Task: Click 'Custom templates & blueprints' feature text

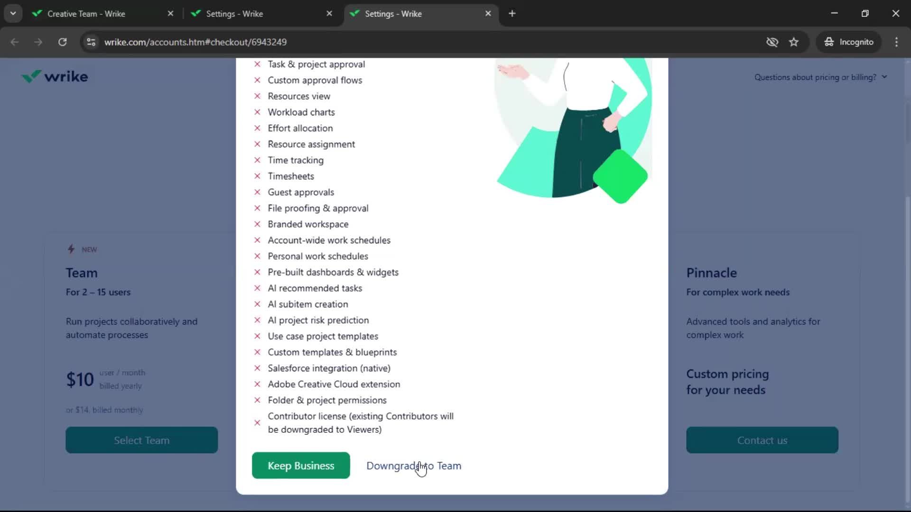Action: [332, 352]
